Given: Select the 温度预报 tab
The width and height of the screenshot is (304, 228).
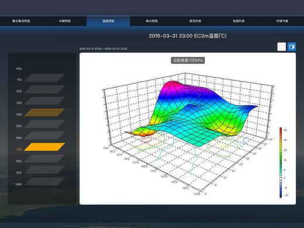Looking at the screenshot, I should pyautogui.click(x=108, y=21).
